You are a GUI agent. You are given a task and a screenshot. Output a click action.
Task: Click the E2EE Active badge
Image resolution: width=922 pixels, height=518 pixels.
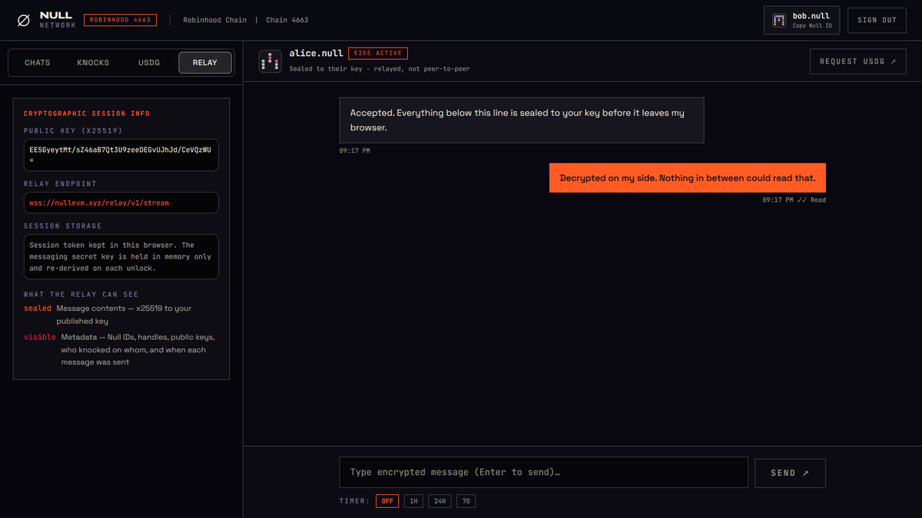pyautogui.click(x=378, y=54)
